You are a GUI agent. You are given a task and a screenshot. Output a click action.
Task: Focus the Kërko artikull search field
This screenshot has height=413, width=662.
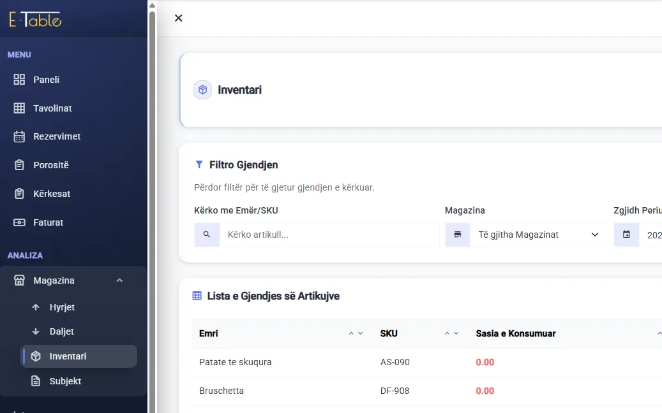point(329,235)
